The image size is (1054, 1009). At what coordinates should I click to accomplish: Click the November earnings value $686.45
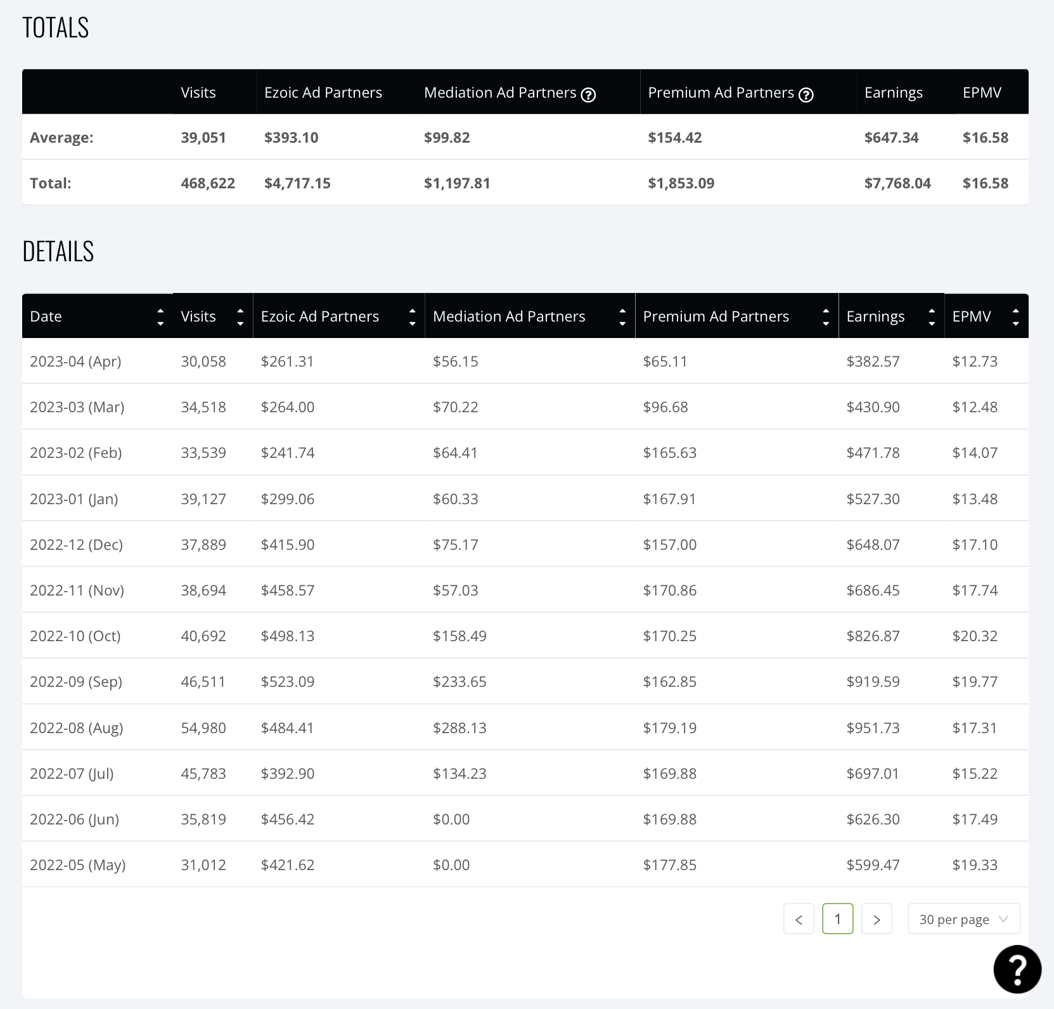pyautogui.click(x=873, y=590)
